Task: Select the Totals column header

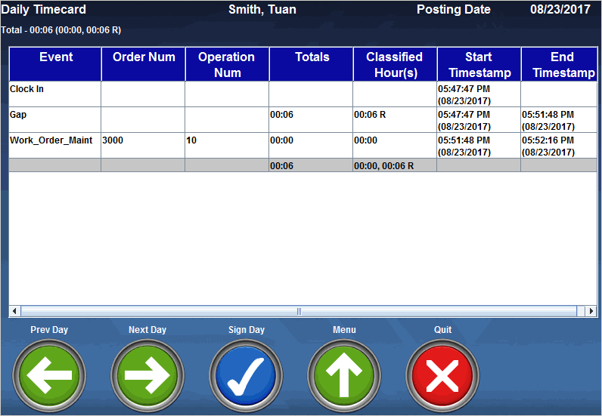Action: click(x=312, y=64)
